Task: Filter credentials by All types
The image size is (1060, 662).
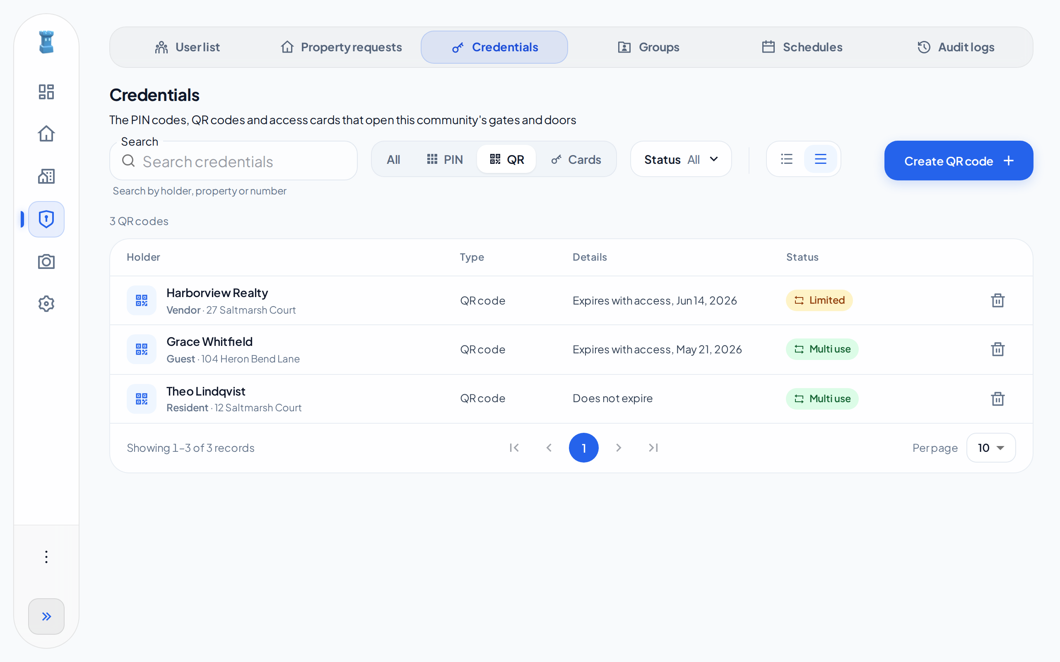Action: tap(393, 159)
